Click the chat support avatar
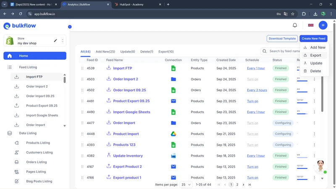This screenshot has height=189, width=336. [x=320, y=167]
